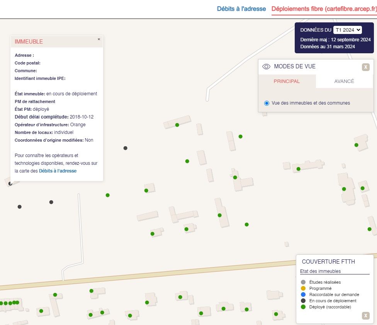Screen dimensions: 377x325
Task: Select the Déploiements fibre (cartefibre.arcep.fr) tab
Action: [324, 8]
